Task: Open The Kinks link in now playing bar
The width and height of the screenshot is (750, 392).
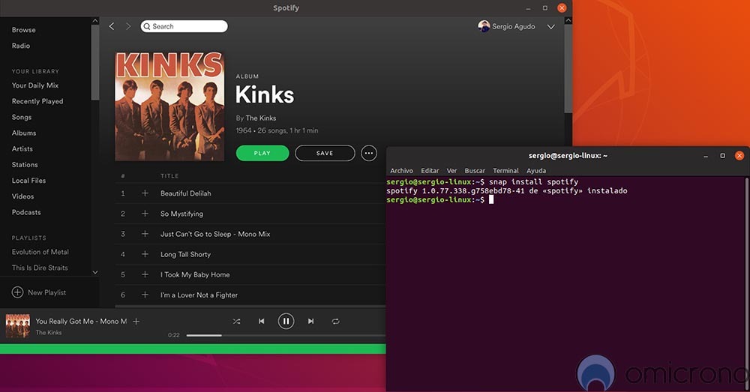Action: [x=48, y=332]
